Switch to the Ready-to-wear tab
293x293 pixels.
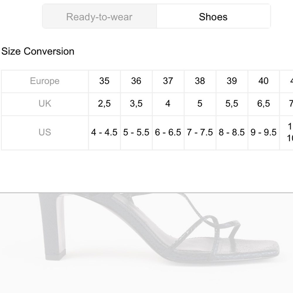coord(99,17)
